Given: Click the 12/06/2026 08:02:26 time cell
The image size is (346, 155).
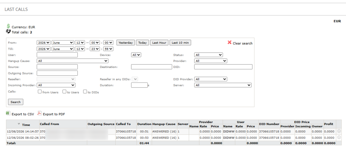Looking at the screenshot, I should 23,138.
